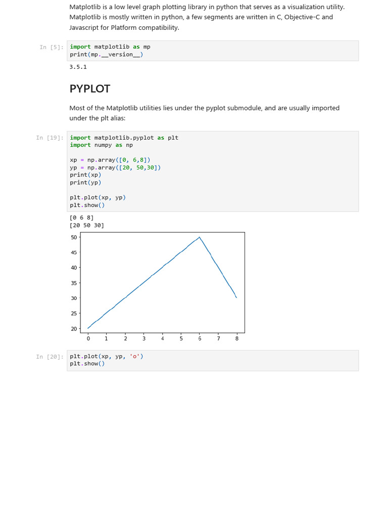This screenshot has width=388, height=518.
Task: Click the 'import numpy as np' line
Action: coord(101,145)
